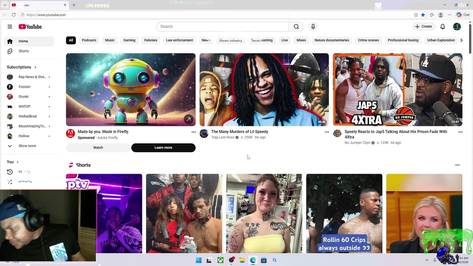
Task: Open the Hollow subscription channel
Action: pos(29,136)
